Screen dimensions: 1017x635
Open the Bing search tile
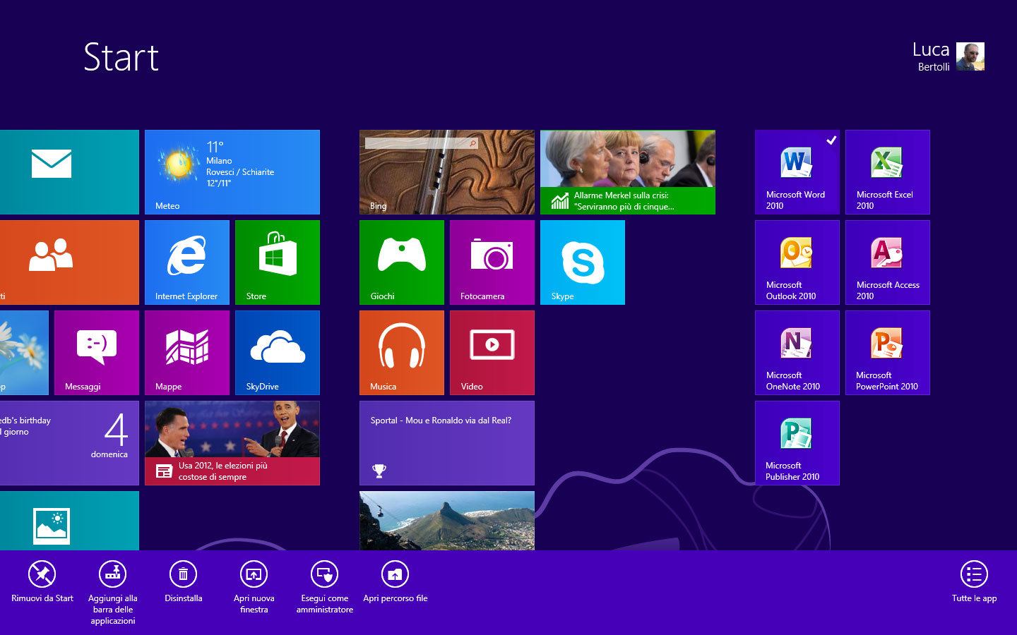tap(447, 172)
